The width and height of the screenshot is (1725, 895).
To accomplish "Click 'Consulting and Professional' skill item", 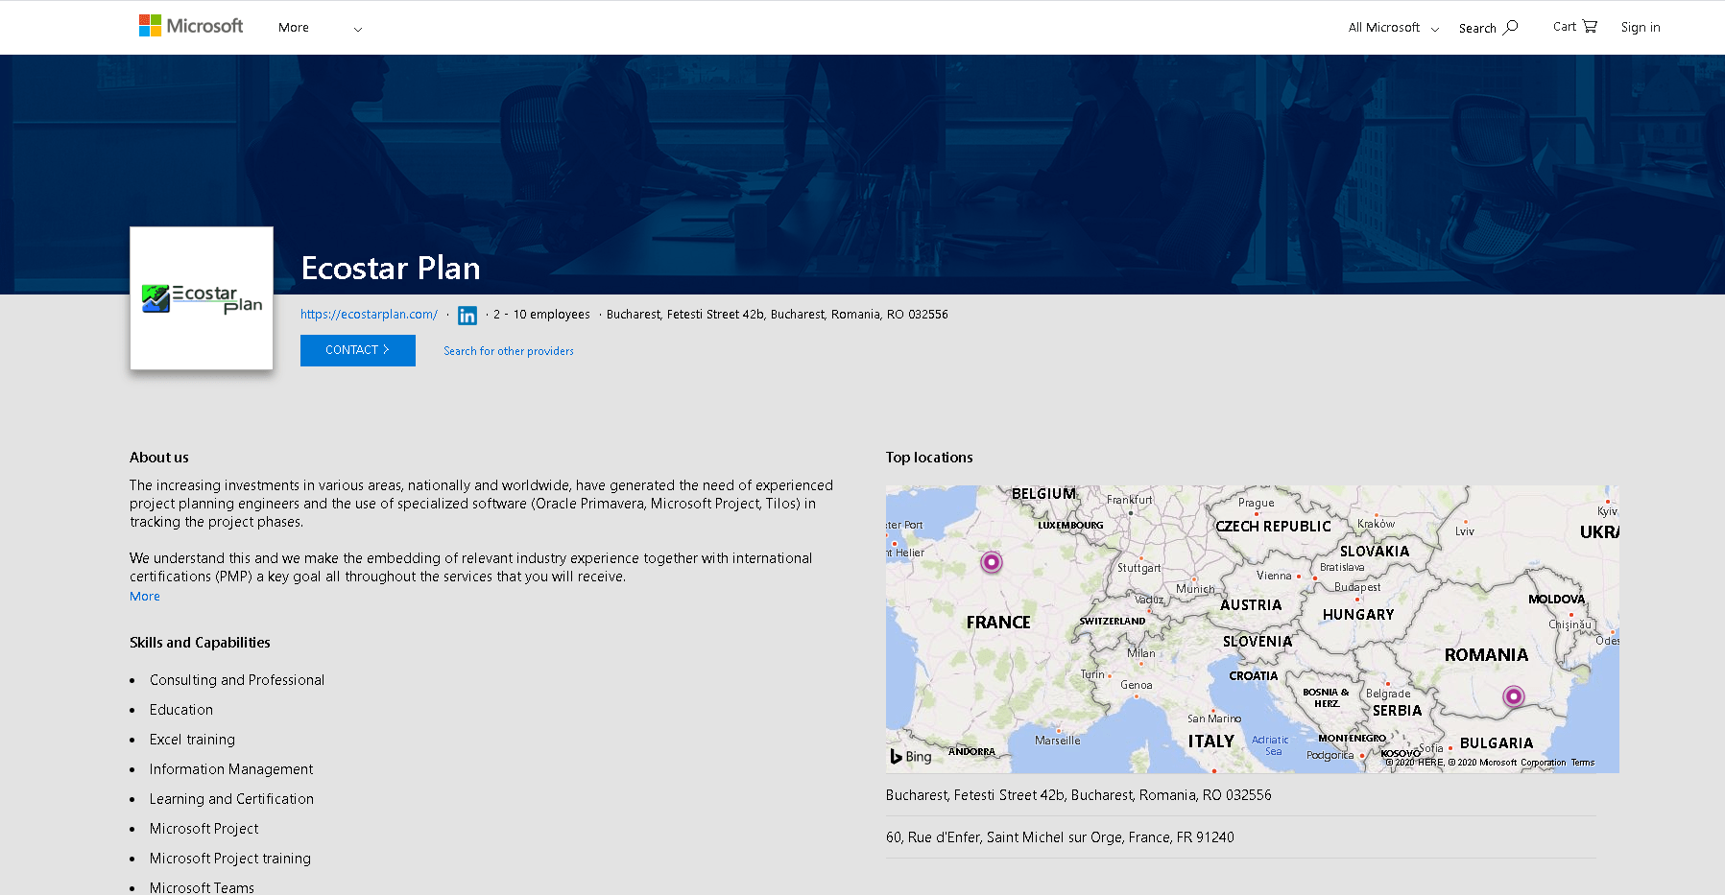I will pyautogui.click(x=237, y=680).
